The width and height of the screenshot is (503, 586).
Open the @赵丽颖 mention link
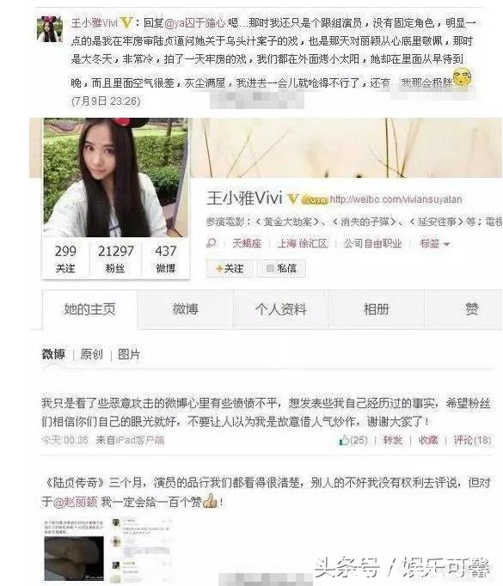click(75, 502)
